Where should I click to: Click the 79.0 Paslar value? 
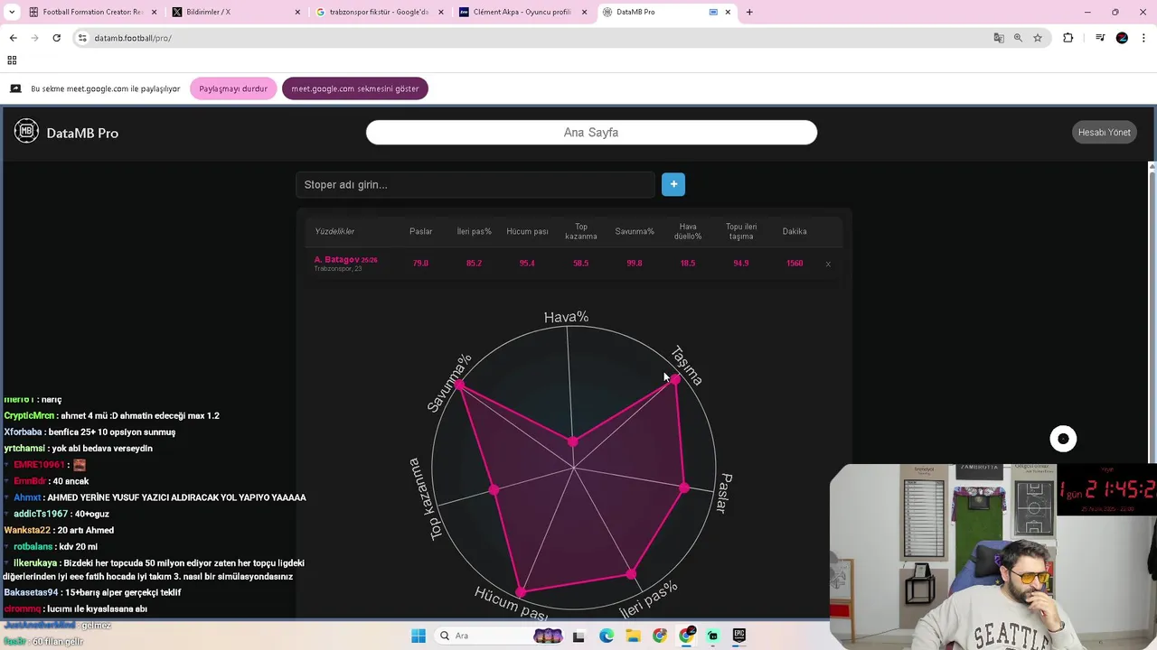coord(420,264)
